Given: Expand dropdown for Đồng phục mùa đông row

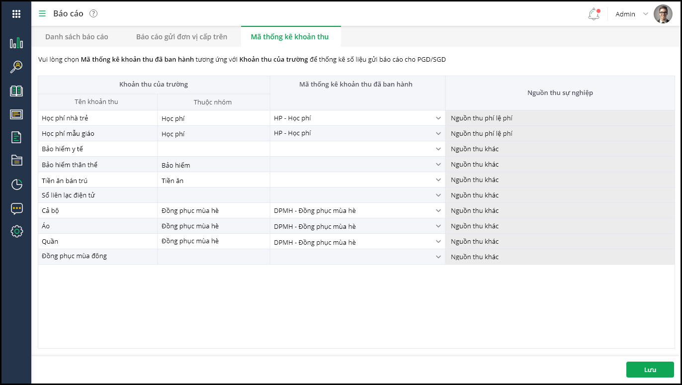Looking at the screenshot, I should pos(438,257).
